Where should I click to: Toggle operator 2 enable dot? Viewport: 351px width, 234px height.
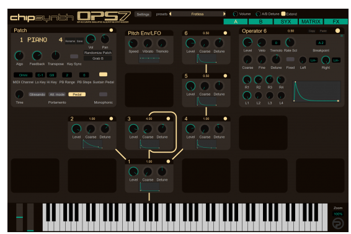click(x=111, y=119)
